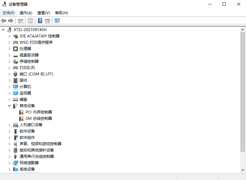The width and height of the screenshot is (246, 180).
Task: Expand the 磁盘驱动器 category
Action: click(9, 55)
